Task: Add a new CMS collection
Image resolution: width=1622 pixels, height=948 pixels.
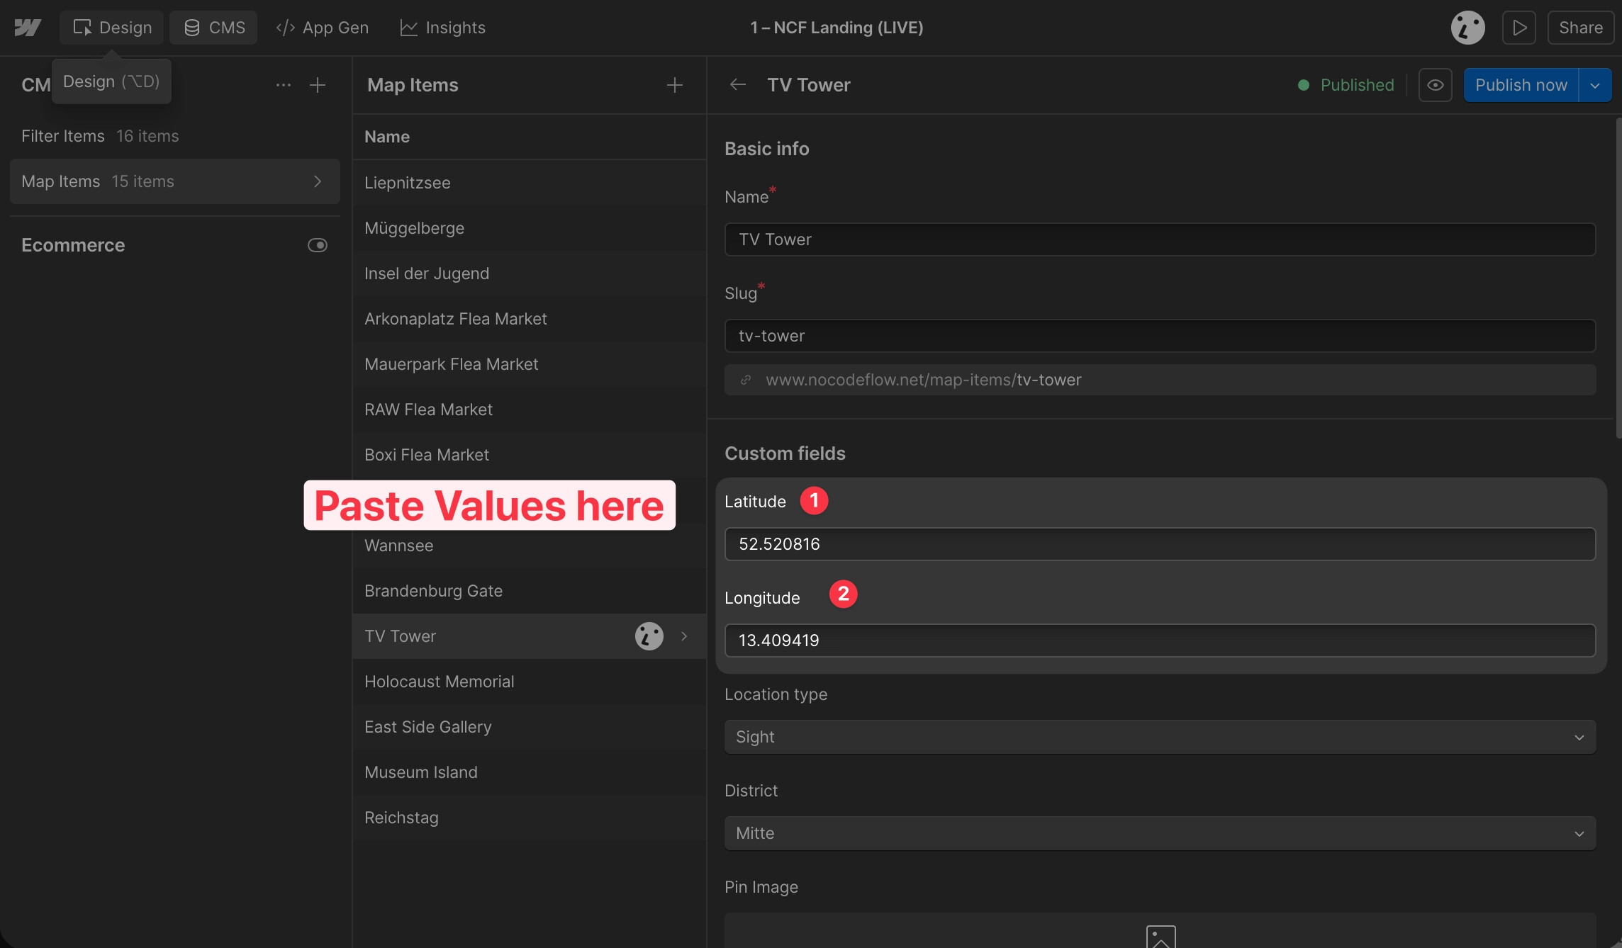Action: point(318,85)
